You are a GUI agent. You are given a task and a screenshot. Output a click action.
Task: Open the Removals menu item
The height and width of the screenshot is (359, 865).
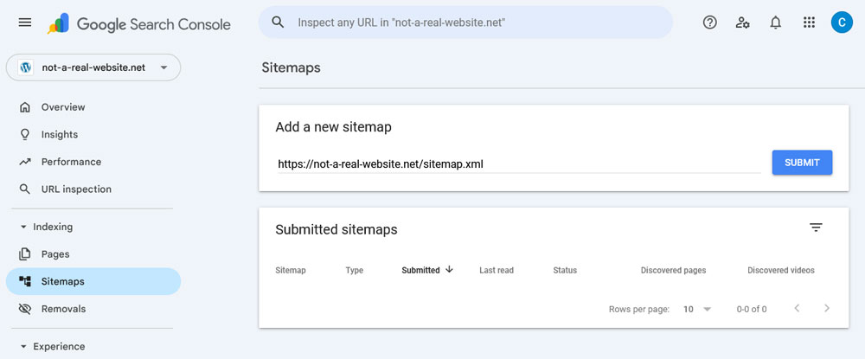tap(93, 309)
